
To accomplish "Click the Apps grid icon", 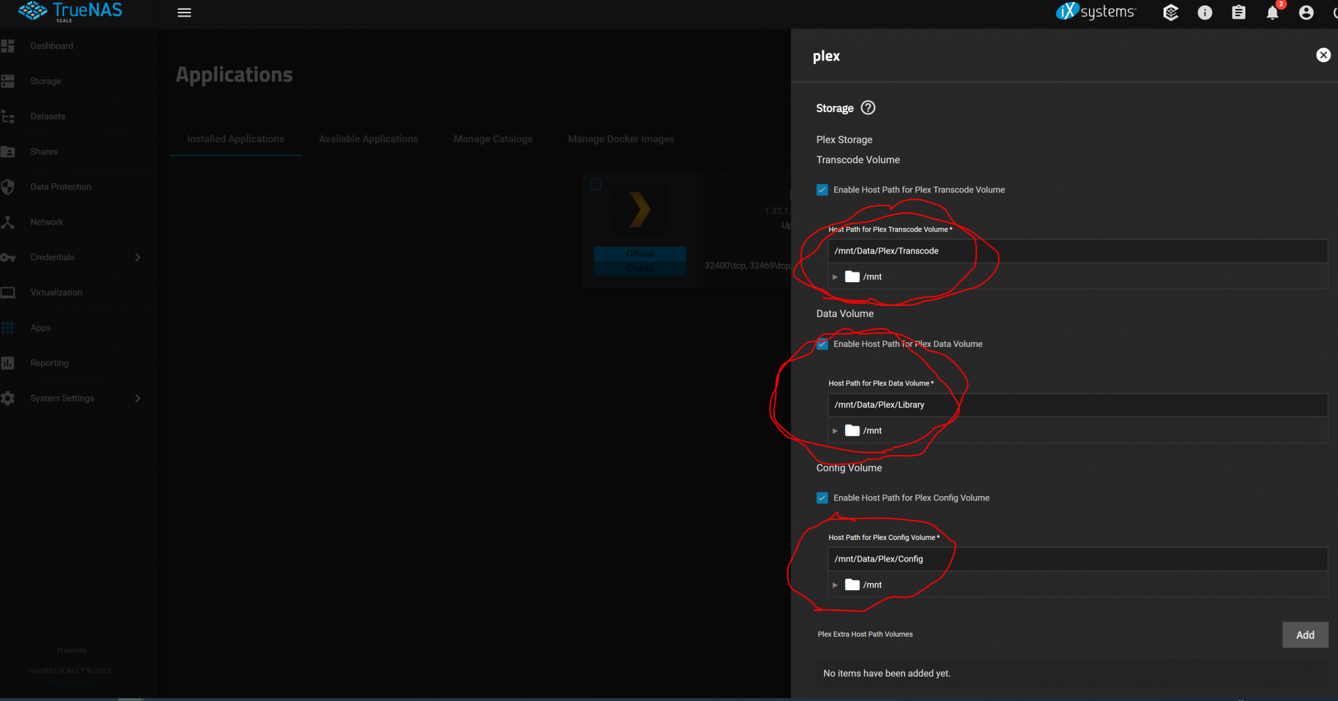I will [x=8, y=328].
